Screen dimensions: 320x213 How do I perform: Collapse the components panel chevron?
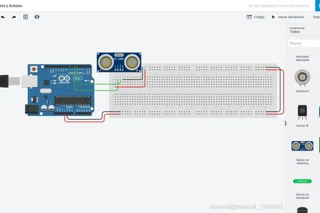pyautogui.click(x=285, y=124)
